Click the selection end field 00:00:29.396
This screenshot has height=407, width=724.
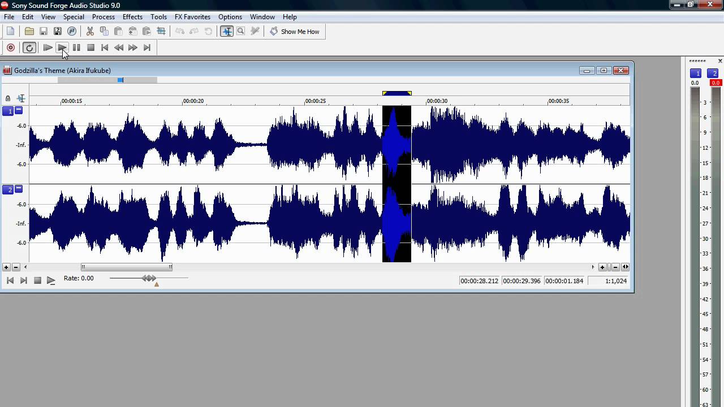click(522, 281)
